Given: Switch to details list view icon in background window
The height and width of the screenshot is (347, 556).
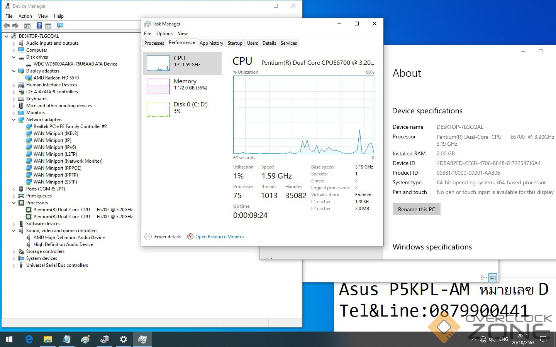Looking at the screenshot, I should pos(484,278).
